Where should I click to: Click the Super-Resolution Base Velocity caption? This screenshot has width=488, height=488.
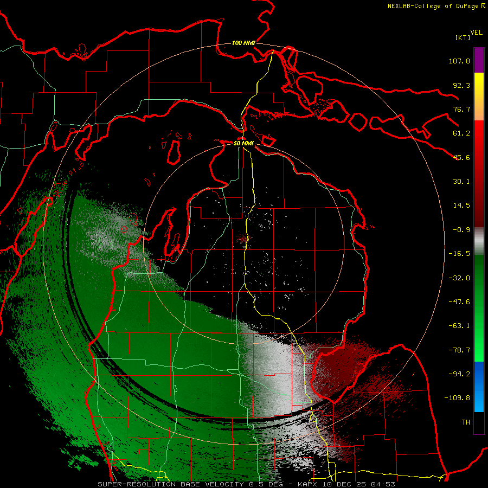tap(247, 484)
